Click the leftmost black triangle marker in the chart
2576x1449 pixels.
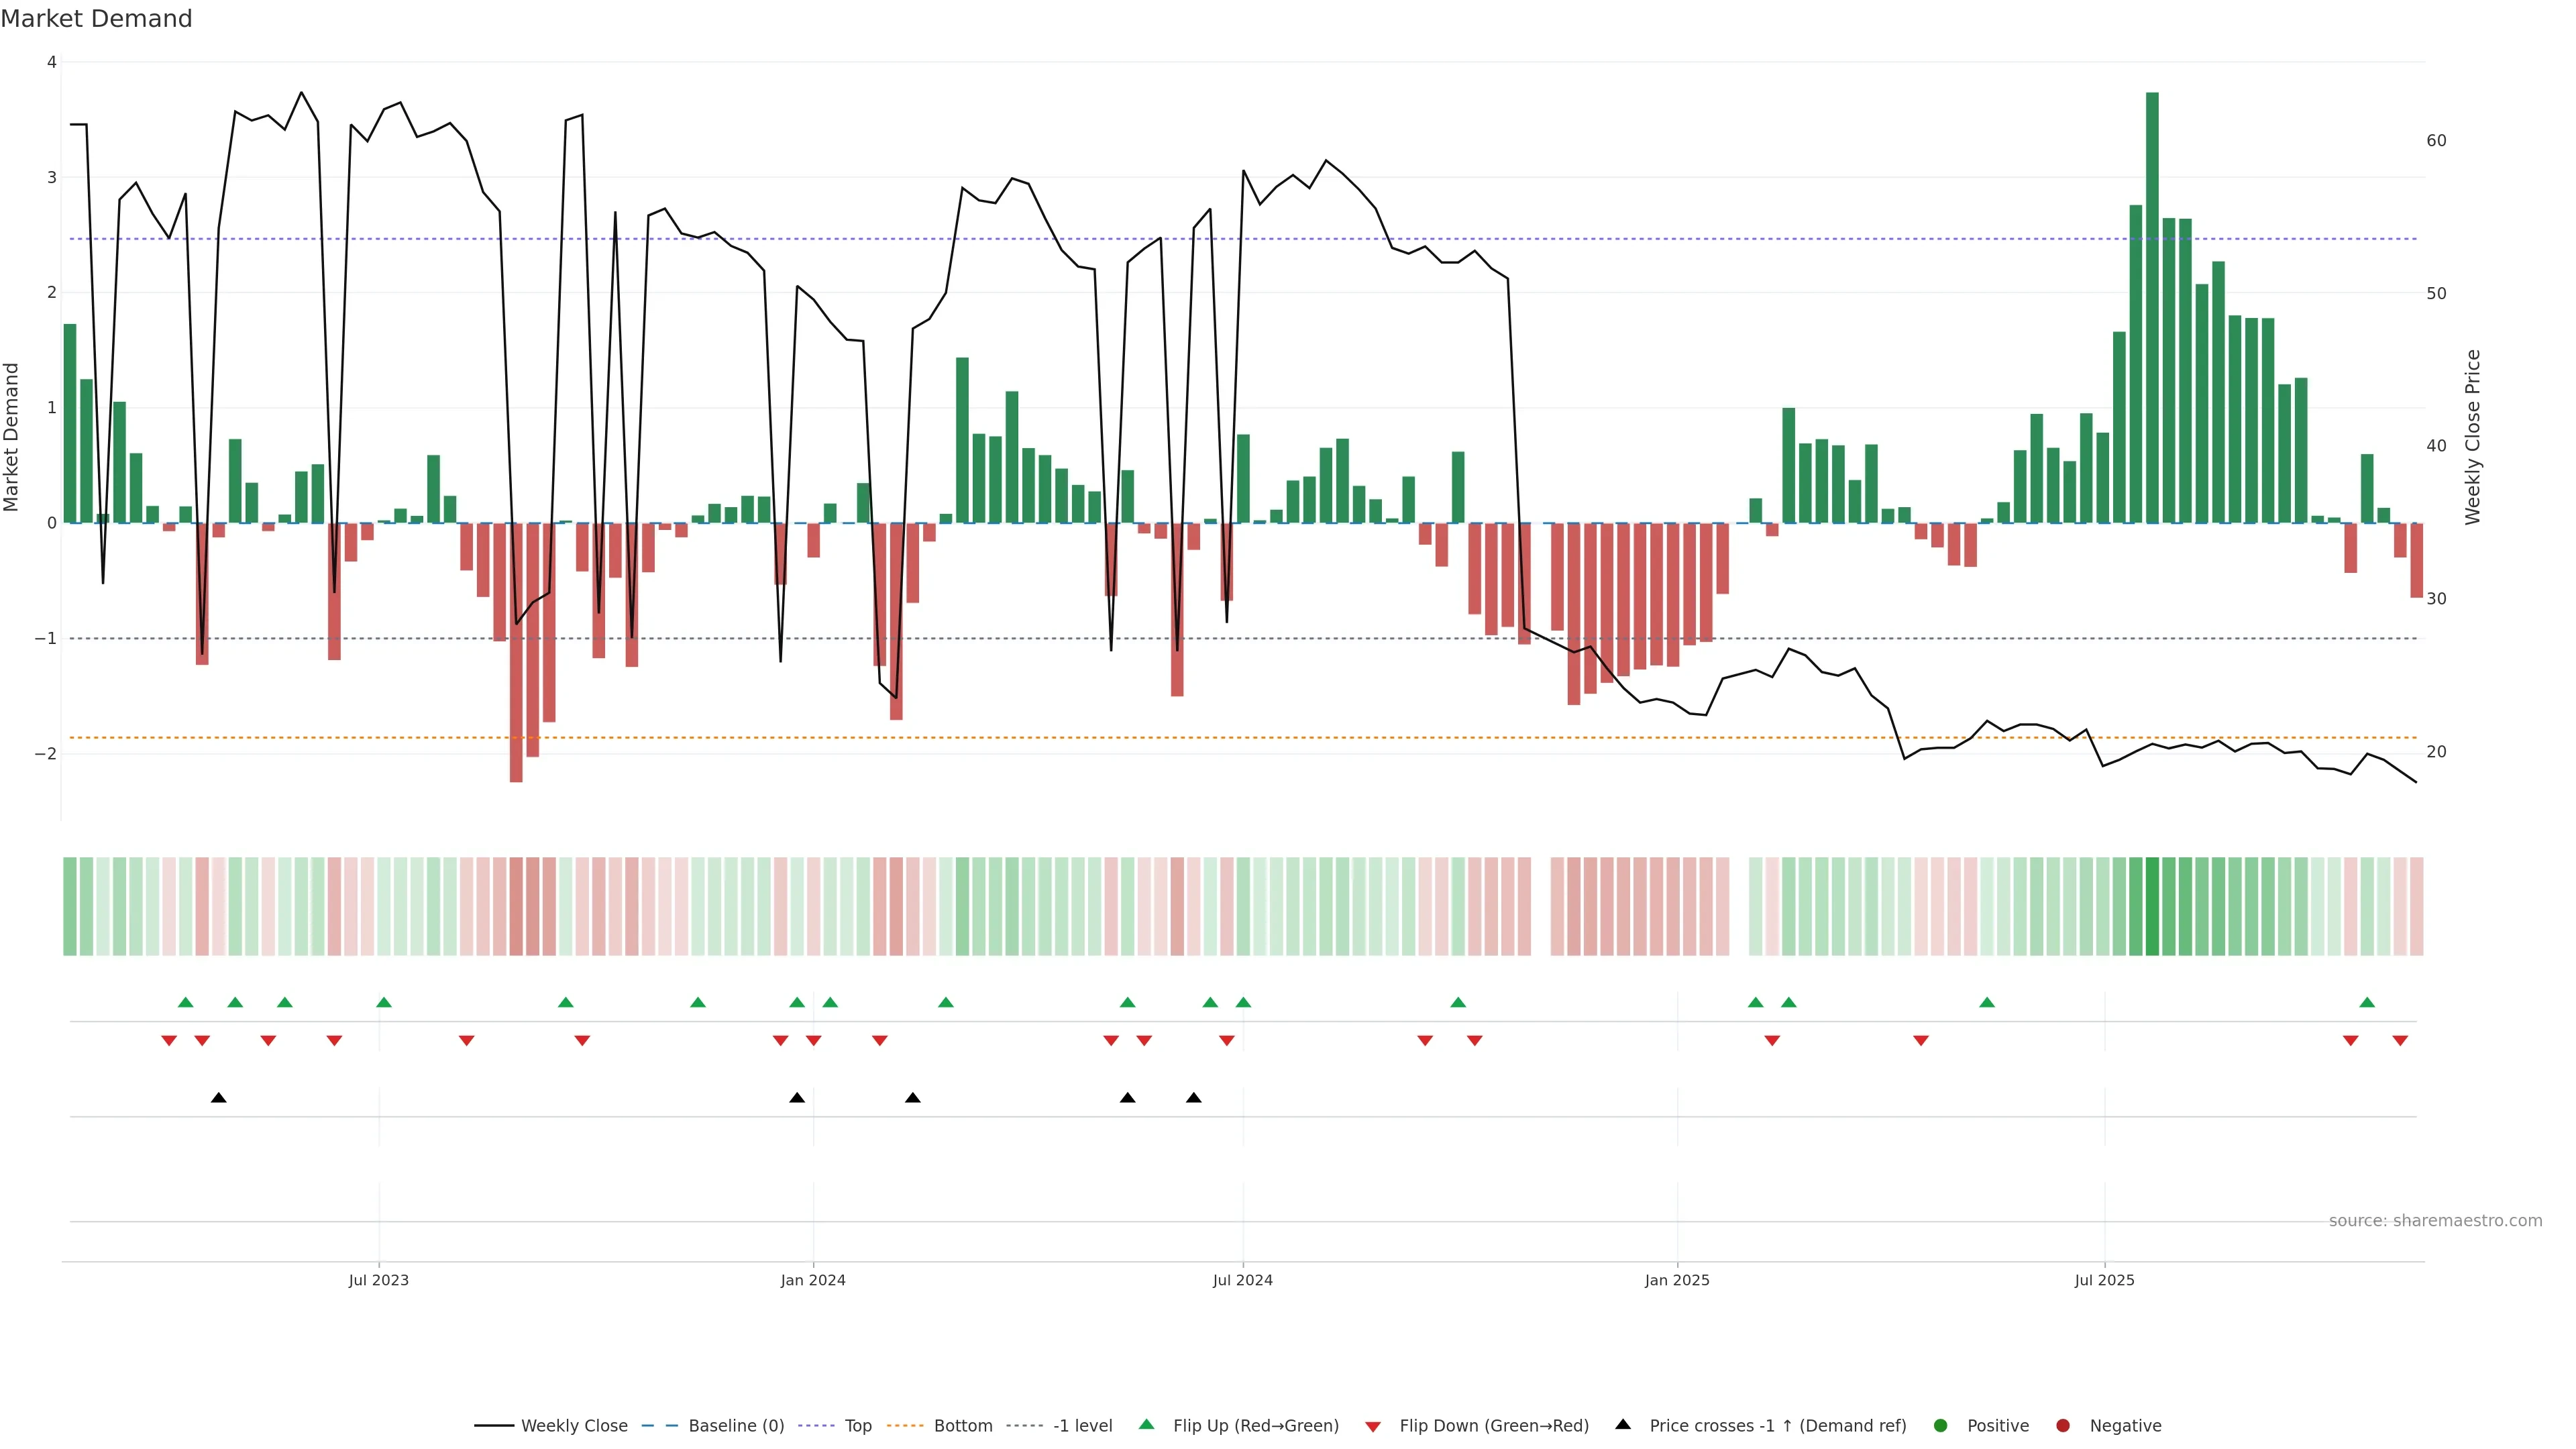pyautogui.click(x=219, y=1098)
